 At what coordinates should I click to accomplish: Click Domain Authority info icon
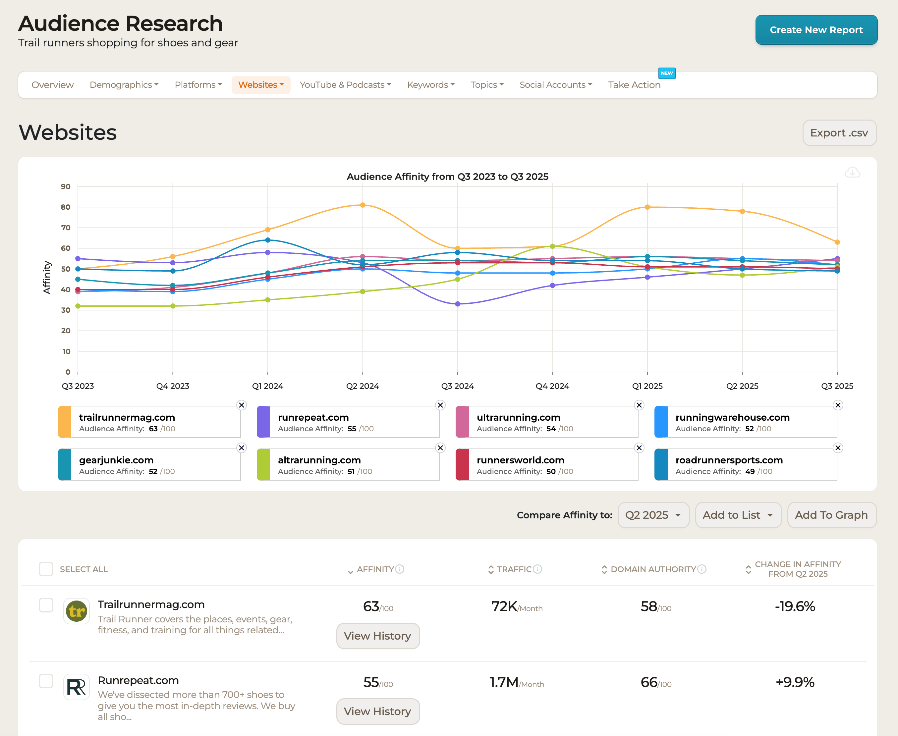[x=702, y=569]
